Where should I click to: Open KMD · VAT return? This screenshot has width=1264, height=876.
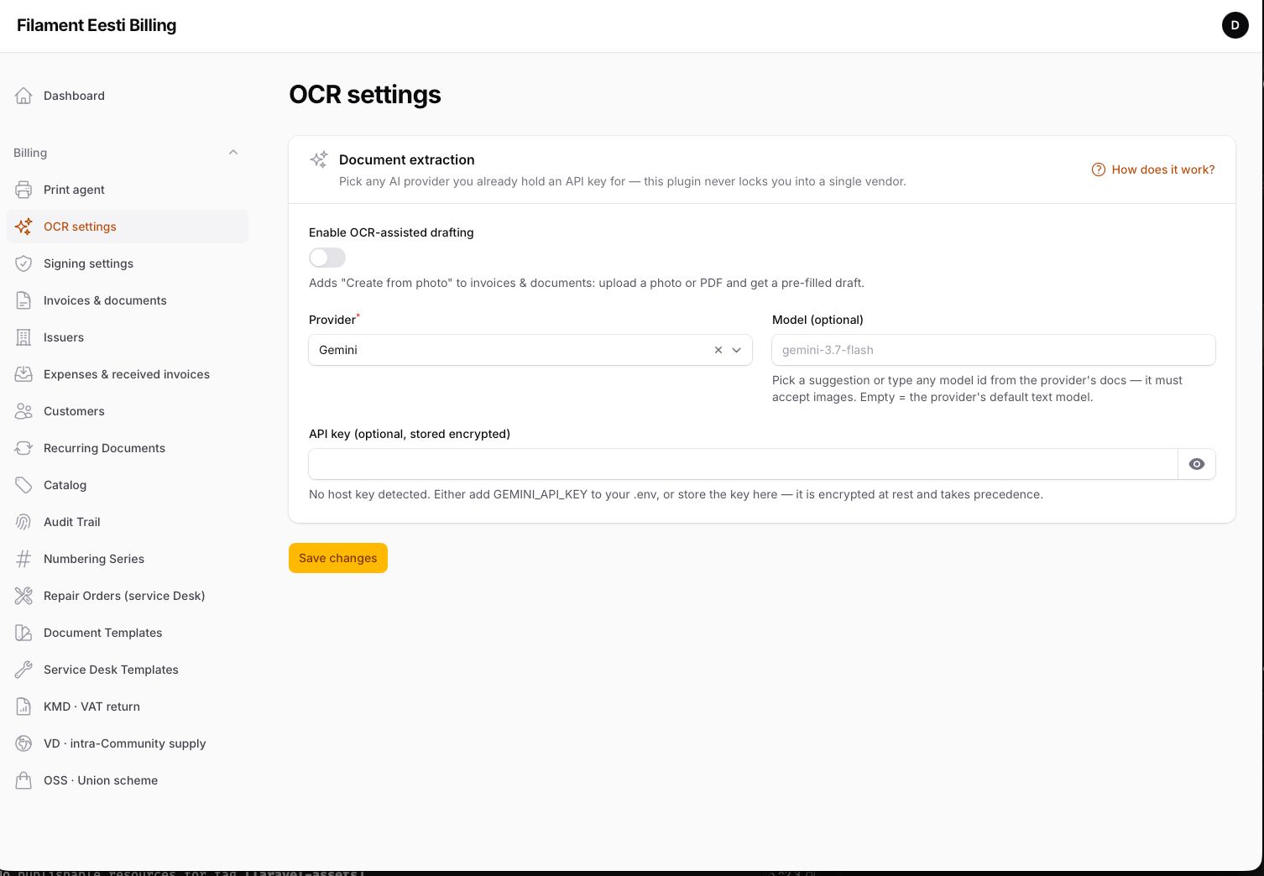[128, 707]
